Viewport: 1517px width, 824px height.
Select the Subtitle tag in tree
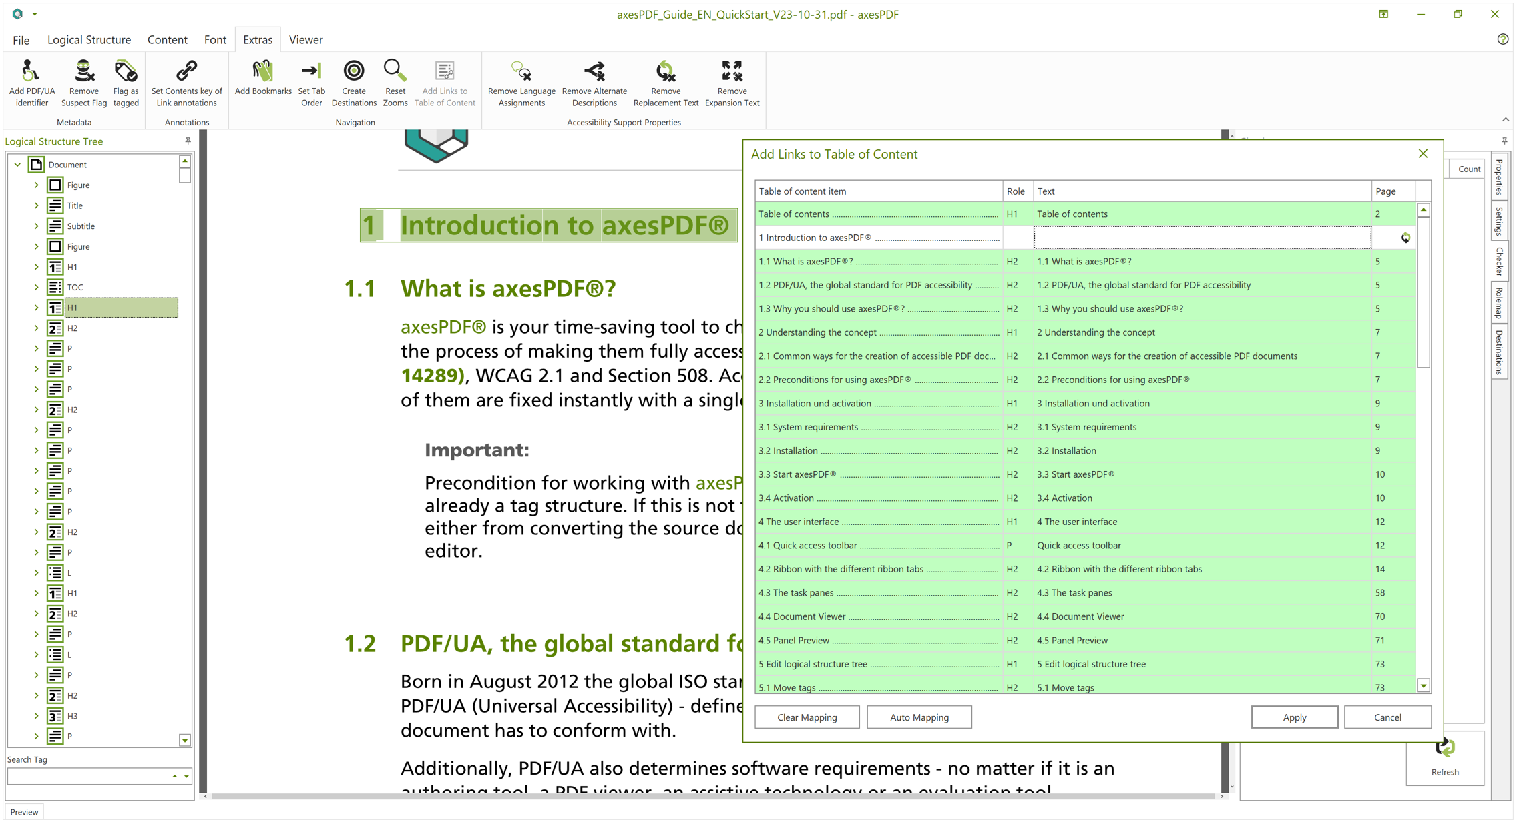(x=81, y=226)
